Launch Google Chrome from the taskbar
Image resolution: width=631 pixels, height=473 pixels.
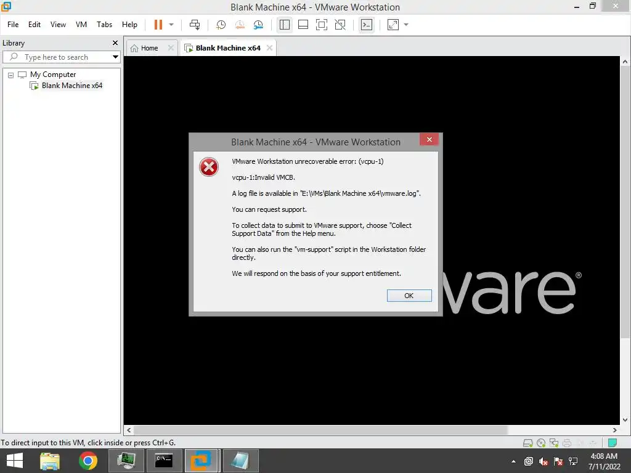[x=88, y=461]
